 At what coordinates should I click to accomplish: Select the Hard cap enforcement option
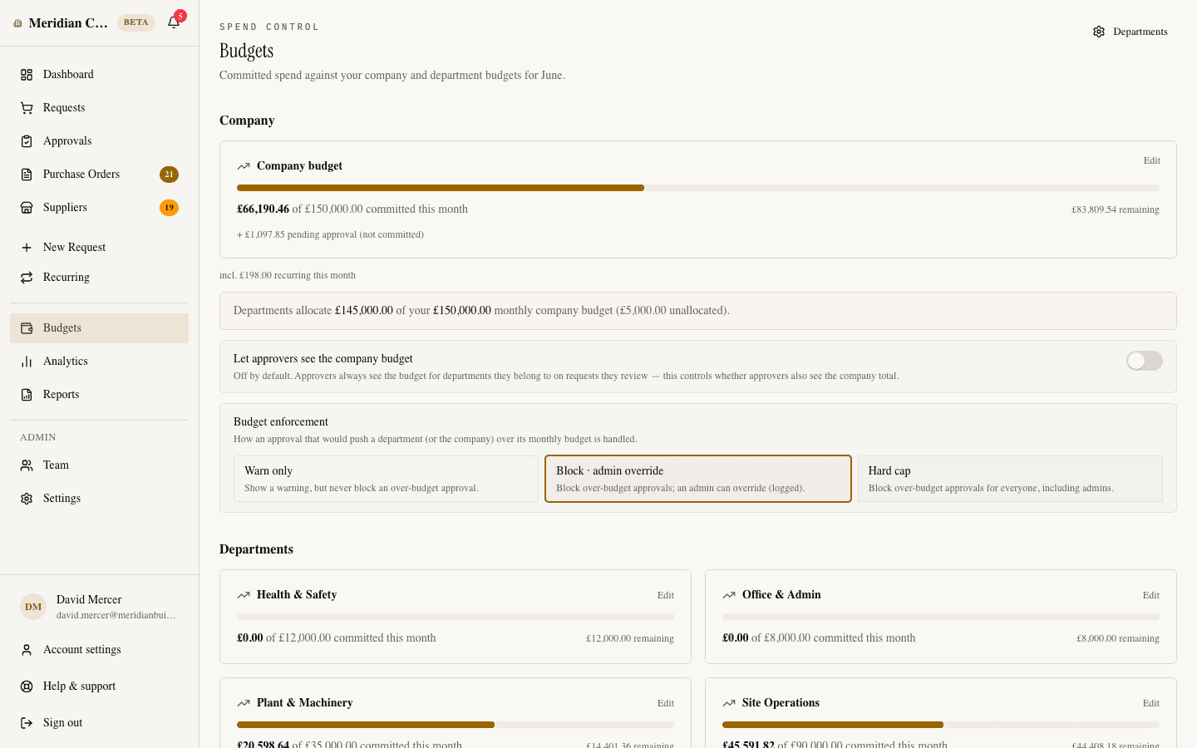click(x=1010, y=479)
